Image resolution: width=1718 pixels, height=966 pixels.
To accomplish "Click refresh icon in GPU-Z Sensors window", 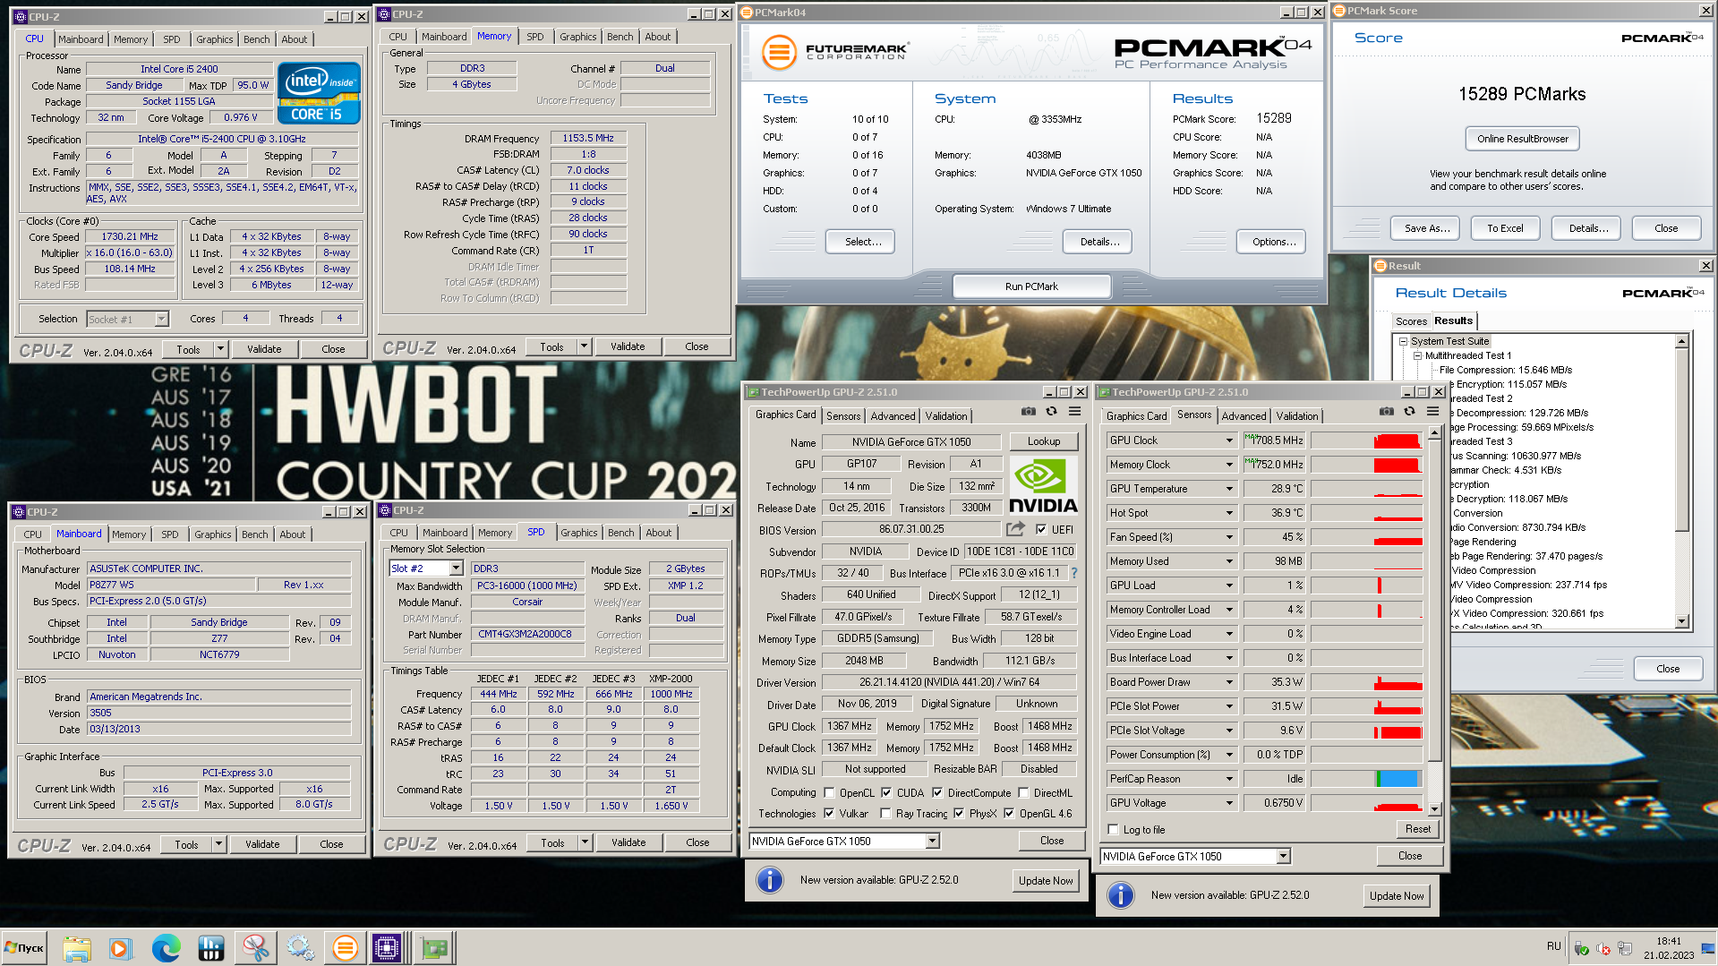I will (1410, 412).
